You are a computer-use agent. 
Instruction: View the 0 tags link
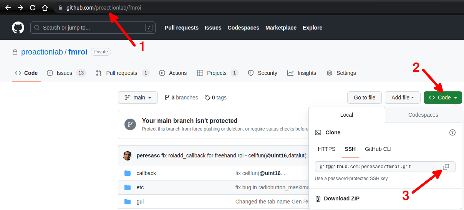click(215, 98)
